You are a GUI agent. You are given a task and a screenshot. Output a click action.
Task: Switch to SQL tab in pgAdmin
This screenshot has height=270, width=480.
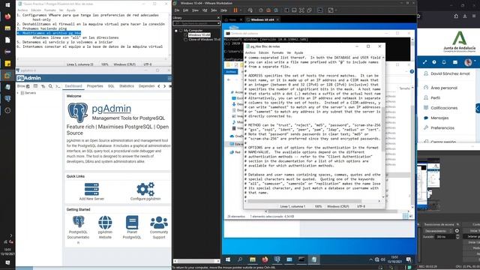pos(111,86)
